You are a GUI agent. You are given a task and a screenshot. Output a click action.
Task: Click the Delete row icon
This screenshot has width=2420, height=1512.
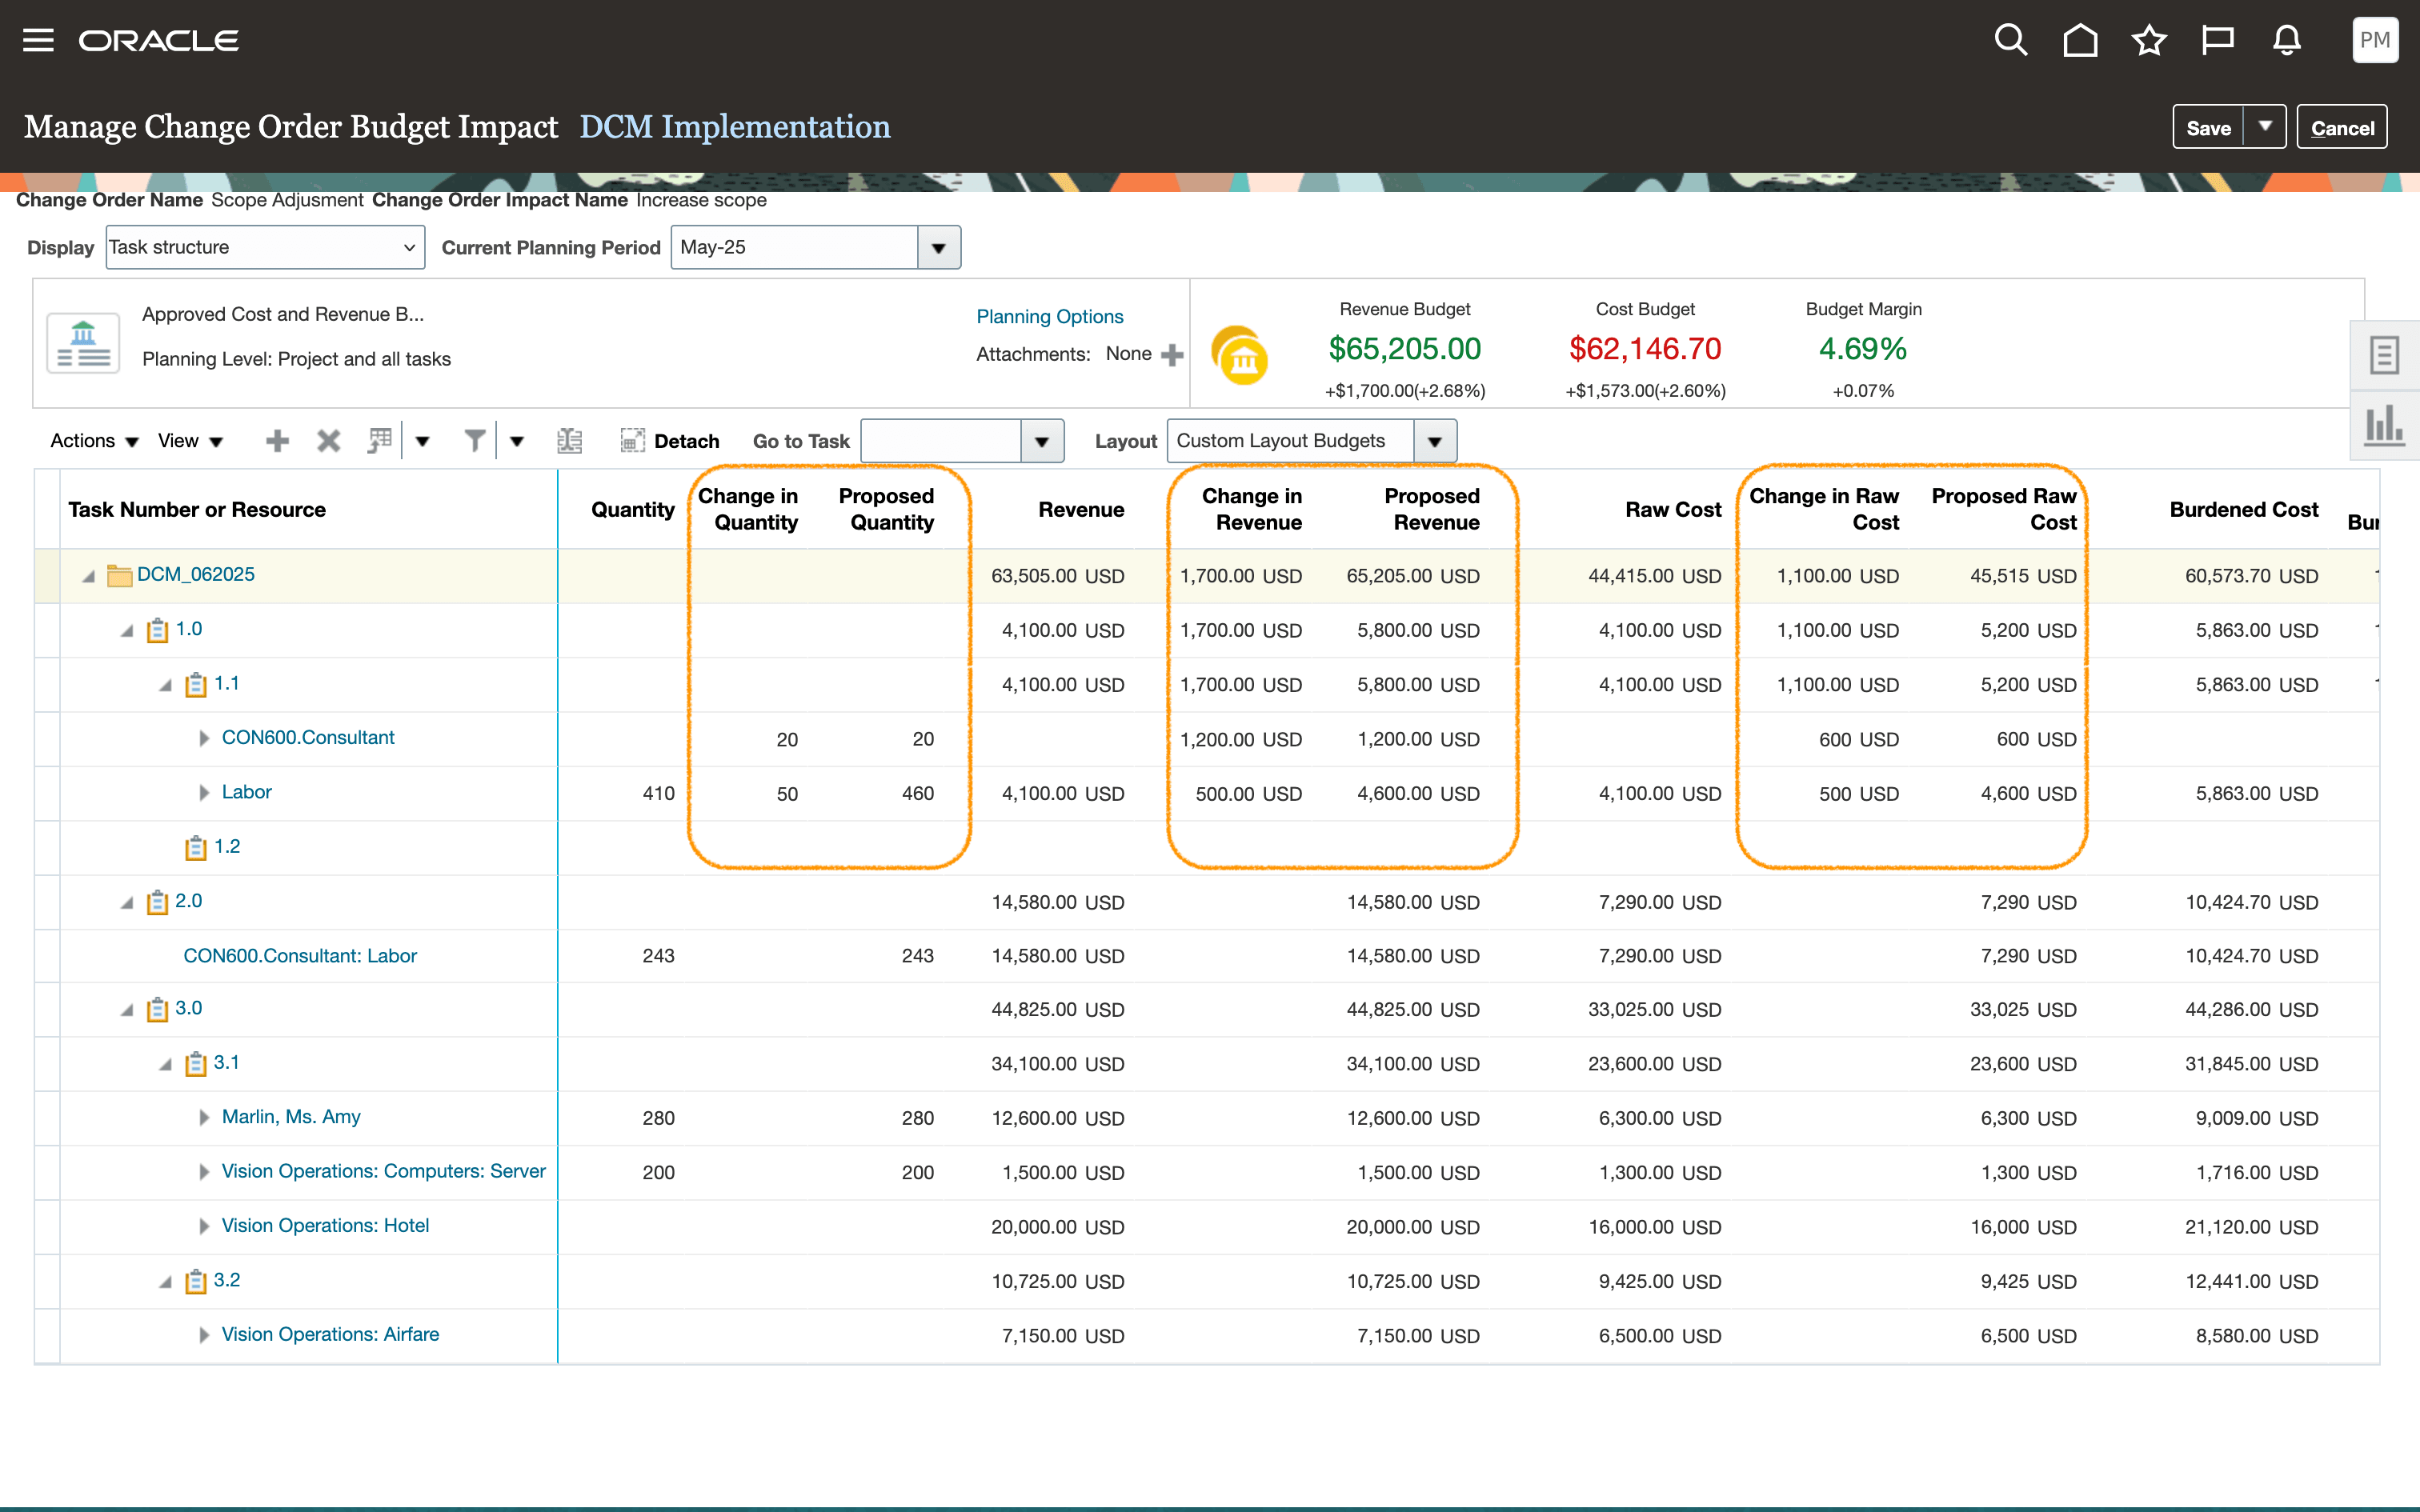click(x=329, y=441)
